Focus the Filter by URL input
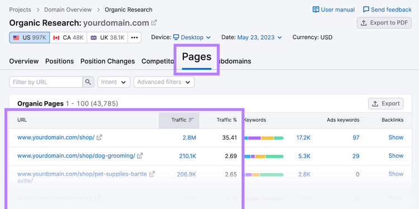The image size is (419, 209). point(46,82)
